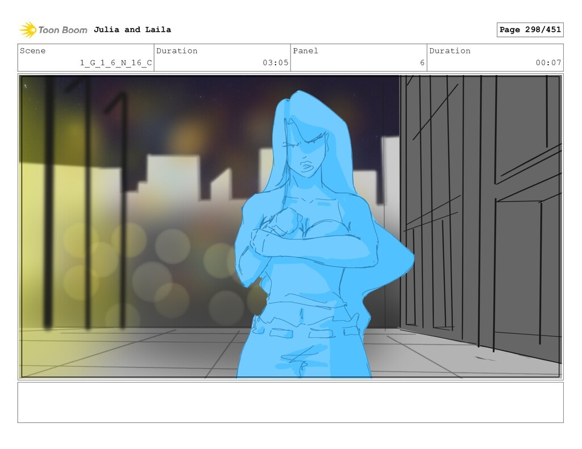
Task: Click the 'Panel' header label
Action: pos(305,51)
